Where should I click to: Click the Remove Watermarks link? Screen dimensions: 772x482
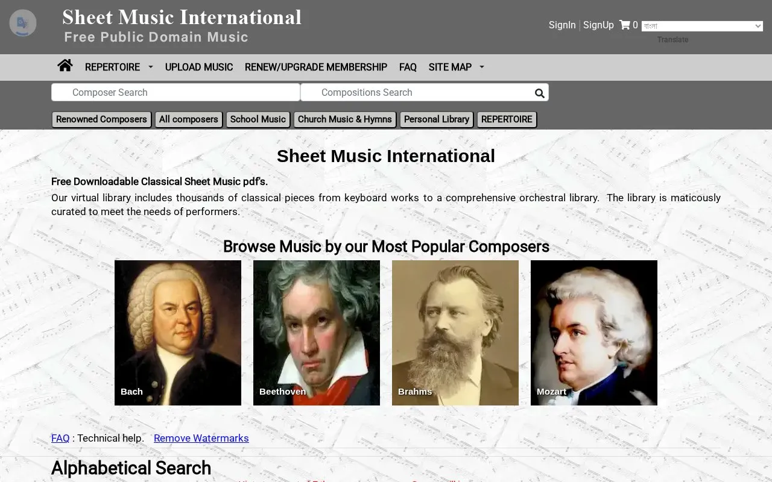[201, 438]
